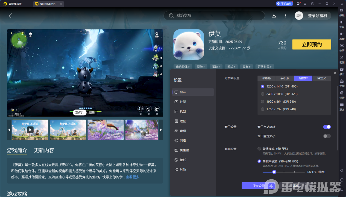Viewport: 346px width, 197px height.
Task: Switch to the 平板版 resolution tab
Action: [266, 78]
